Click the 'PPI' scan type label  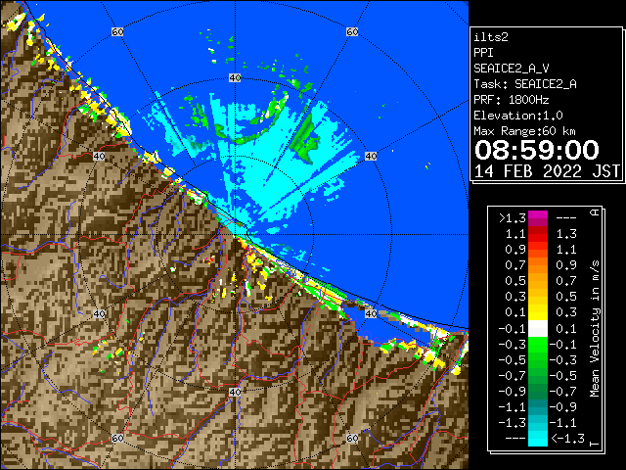click(483, 53)
